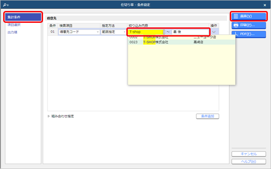The image size is (271, 169).
Task: Select suggestion 0002 T-SHOP株式会社 ニューヨーク店
Action: click(x=181, y=37)
